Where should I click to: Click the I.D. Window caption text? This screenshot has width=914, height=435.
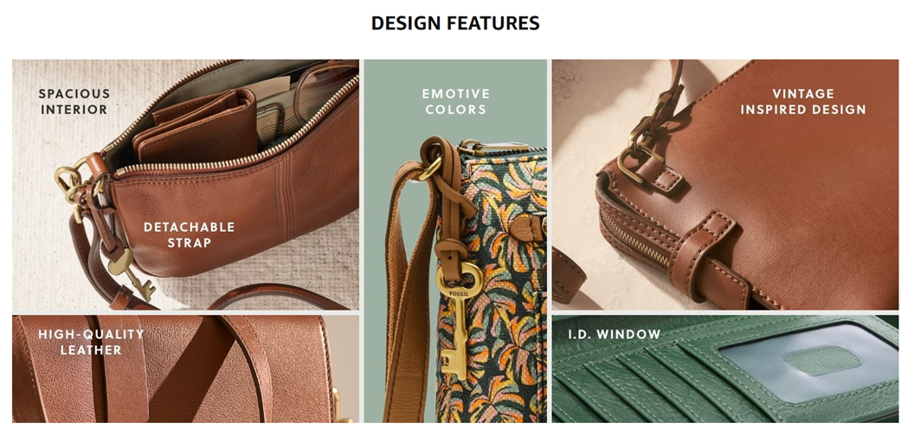[615, 335]
